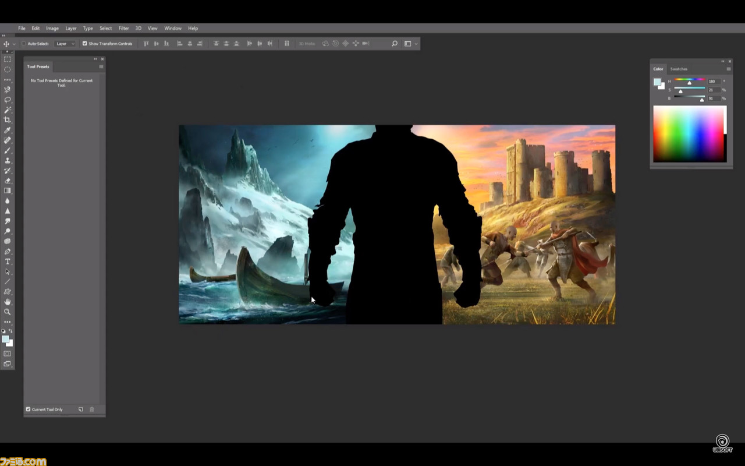Toggle Quick Mask mode icon

pos(8,354)
